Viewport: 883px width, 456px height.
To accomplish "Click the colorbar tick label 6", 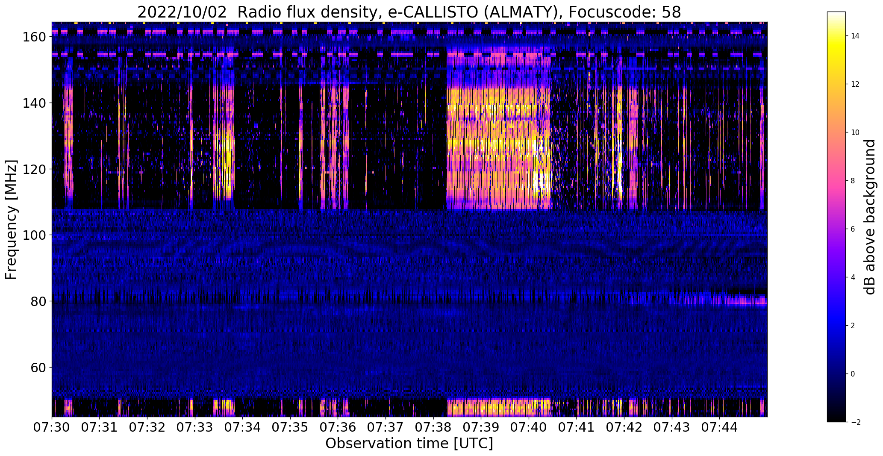I will click(853, 229).
